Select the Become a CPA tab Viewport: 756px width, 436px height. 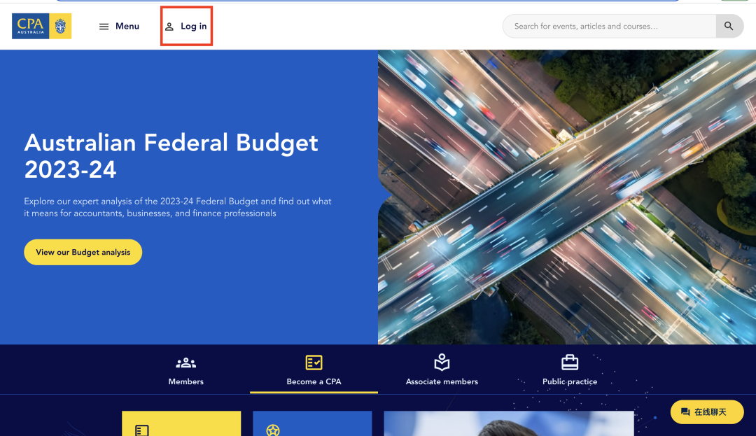[314, 370]
